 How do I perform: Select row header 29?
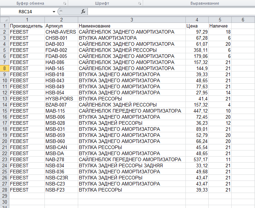tap(4, 196)
